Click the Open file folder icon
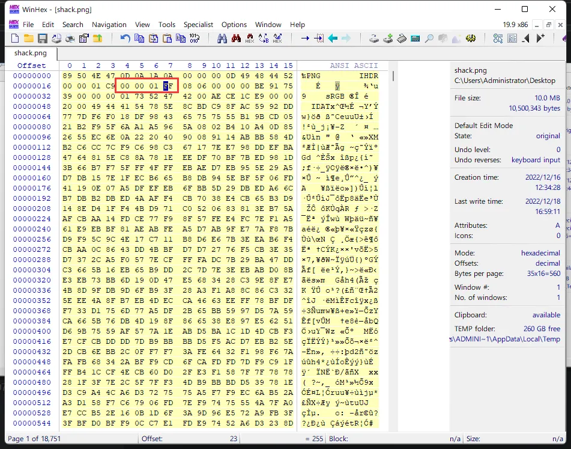Viewport: 571px width, 449px height. tap(28, 38)
